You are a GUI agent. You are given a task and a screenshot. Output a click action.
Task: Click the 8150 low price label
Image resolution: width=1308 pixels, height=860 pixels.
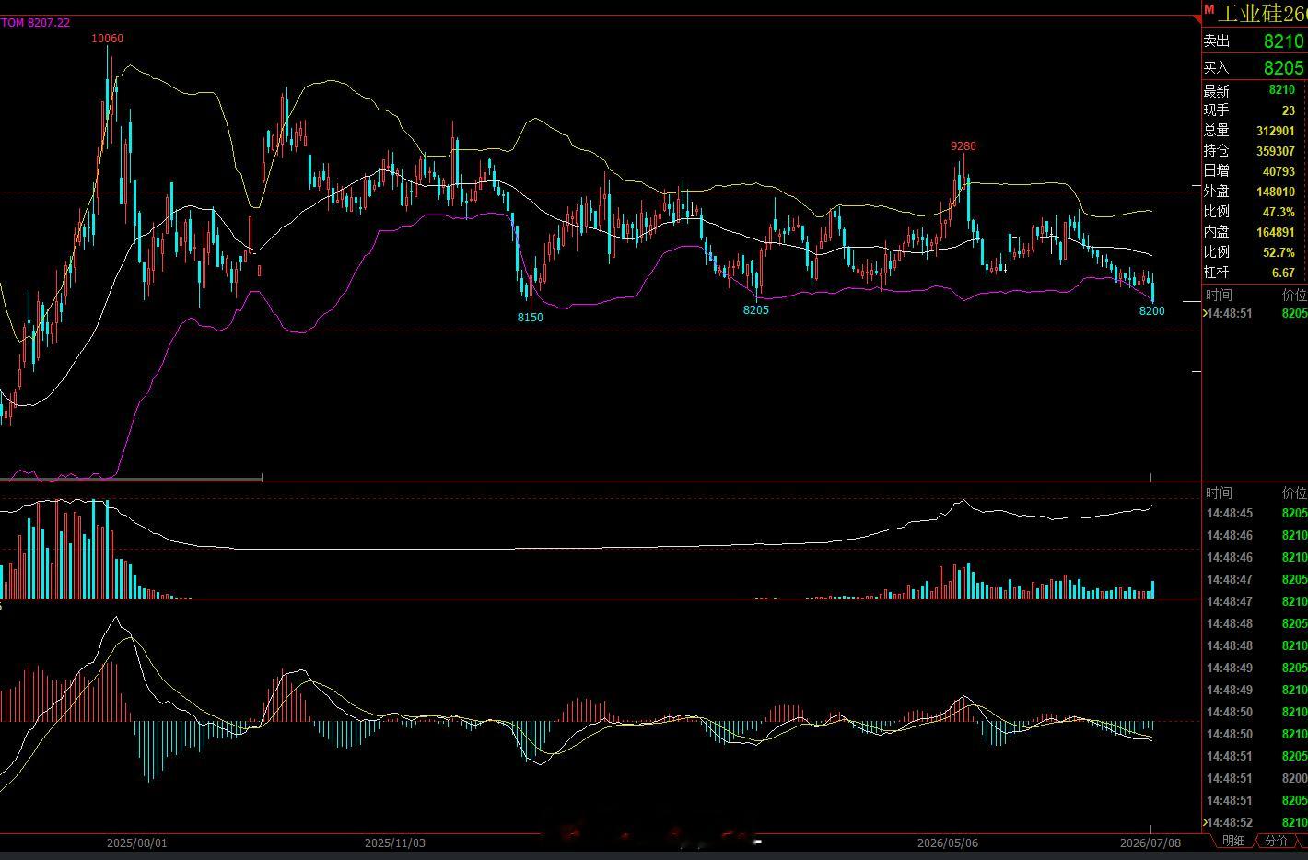click(530, 317)
